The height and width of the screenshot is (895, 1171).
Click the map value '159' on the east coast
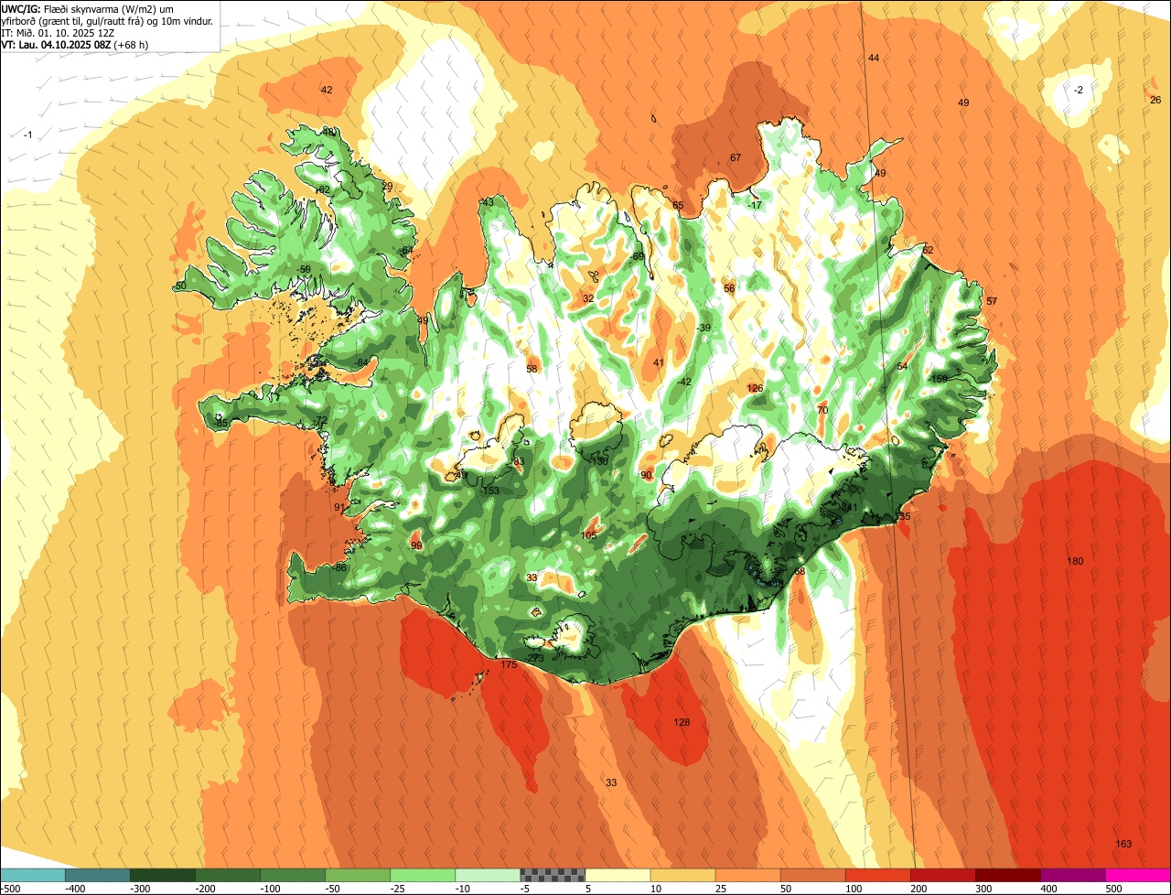[939, 379]
